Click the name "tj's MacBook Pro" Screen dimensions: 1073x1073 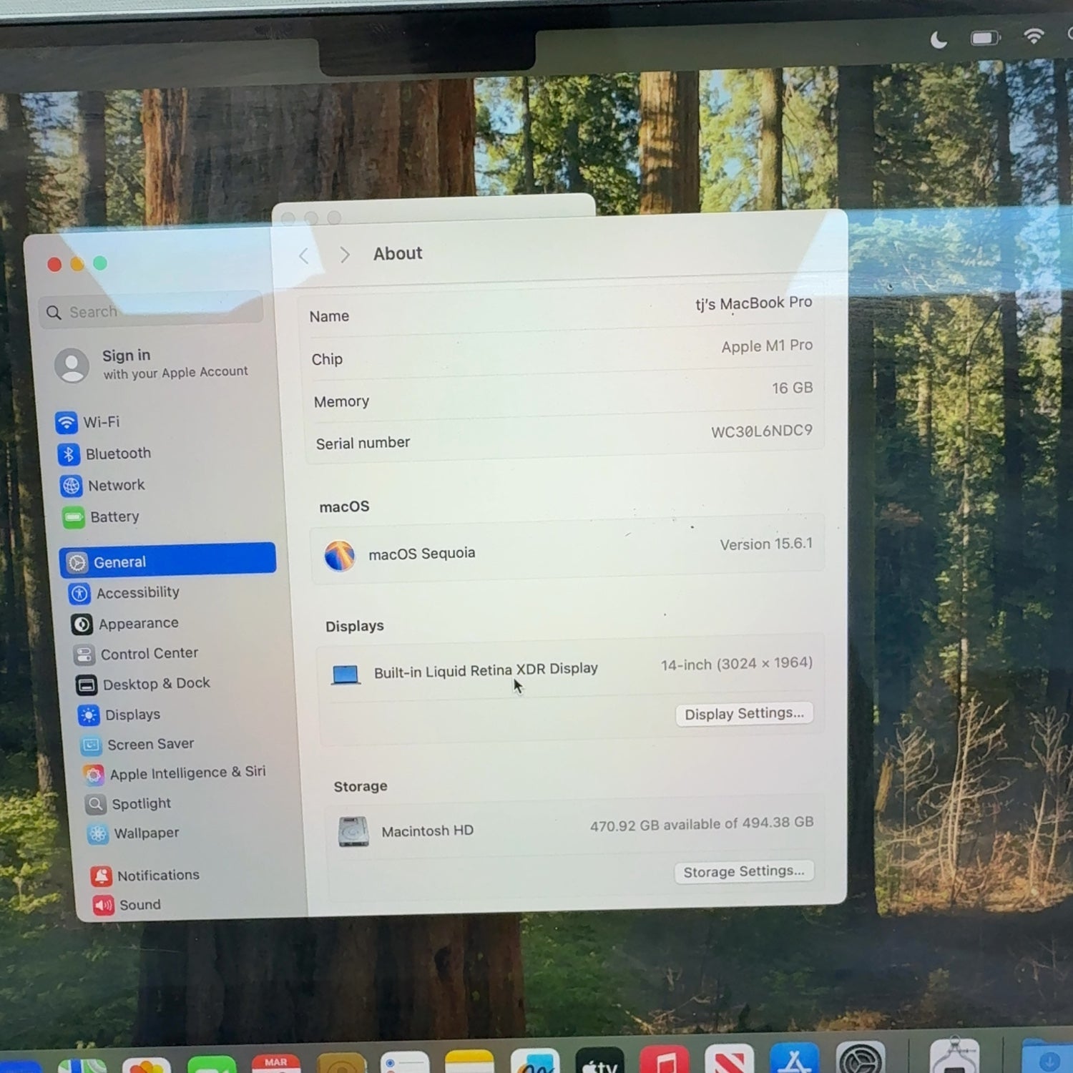[x=753, y=303]
